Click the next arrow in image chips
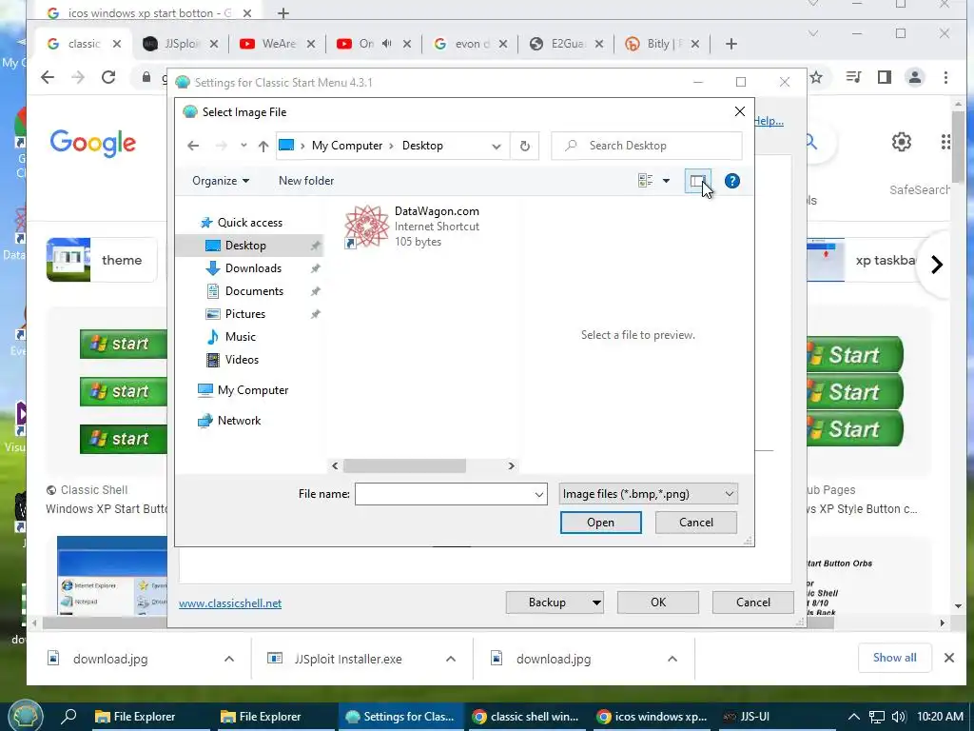The image size is (974, 731). (x=937, y=265)
